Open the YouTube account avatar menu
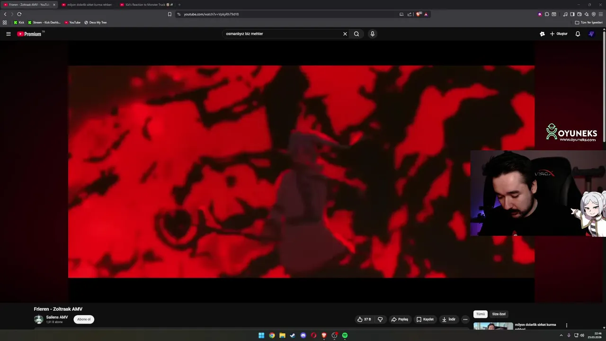606x341 pixels. tap(591, 34)
